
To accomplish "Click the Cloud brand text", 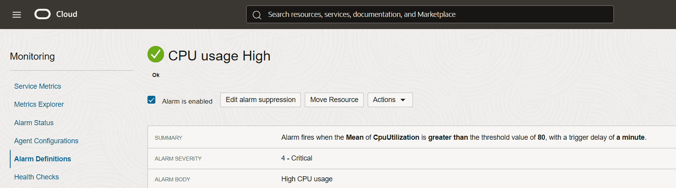I will [x=66, y=14].
